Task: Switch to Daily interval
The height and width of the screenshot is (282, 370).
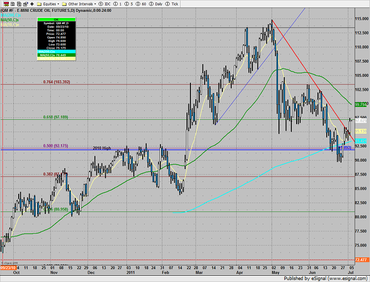Action: [156, 4]
